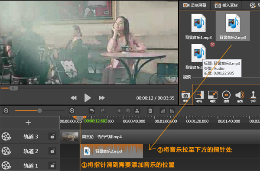Zoom out the timeline with minus magnifier
260x171 pixels.
pos(6,110)
